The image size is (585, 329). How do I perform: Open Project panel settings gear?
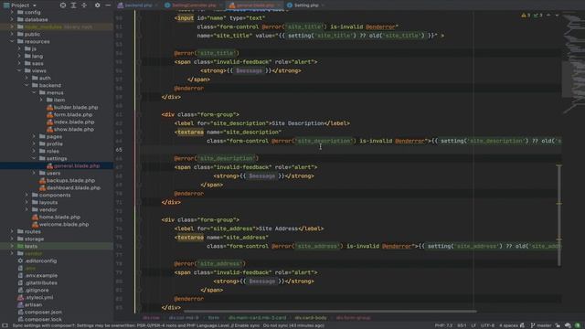pyautogui.click(x=98, y=5)
